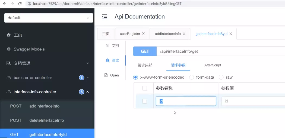Click the browser back arrow
285x138 pixels.
[x=5, y=4]
